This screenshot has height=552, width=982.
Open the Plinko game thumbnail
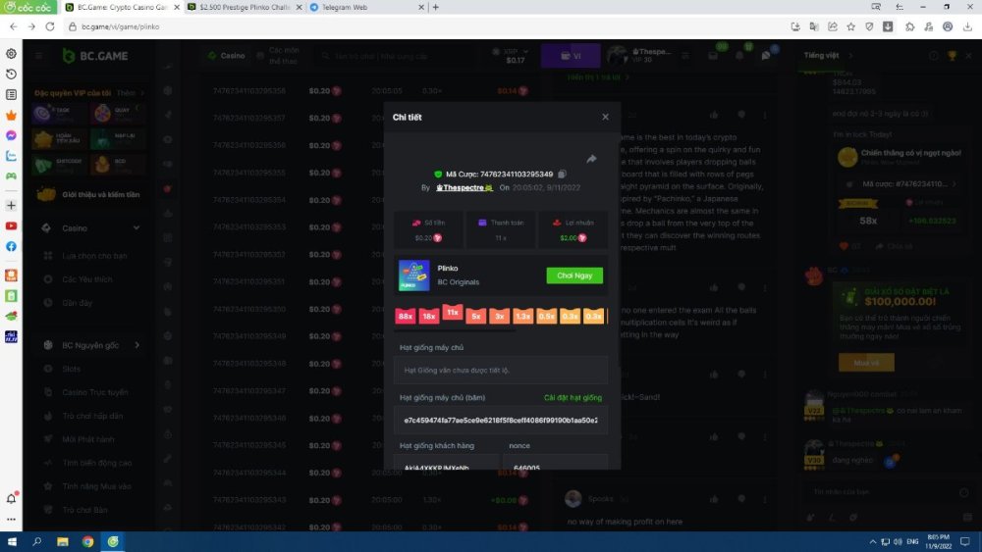(x=413, y=275)
